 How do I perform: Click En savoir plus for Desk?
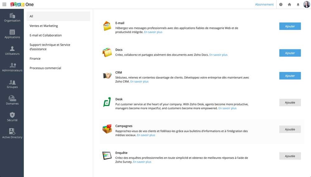click(x=227, y=108)
